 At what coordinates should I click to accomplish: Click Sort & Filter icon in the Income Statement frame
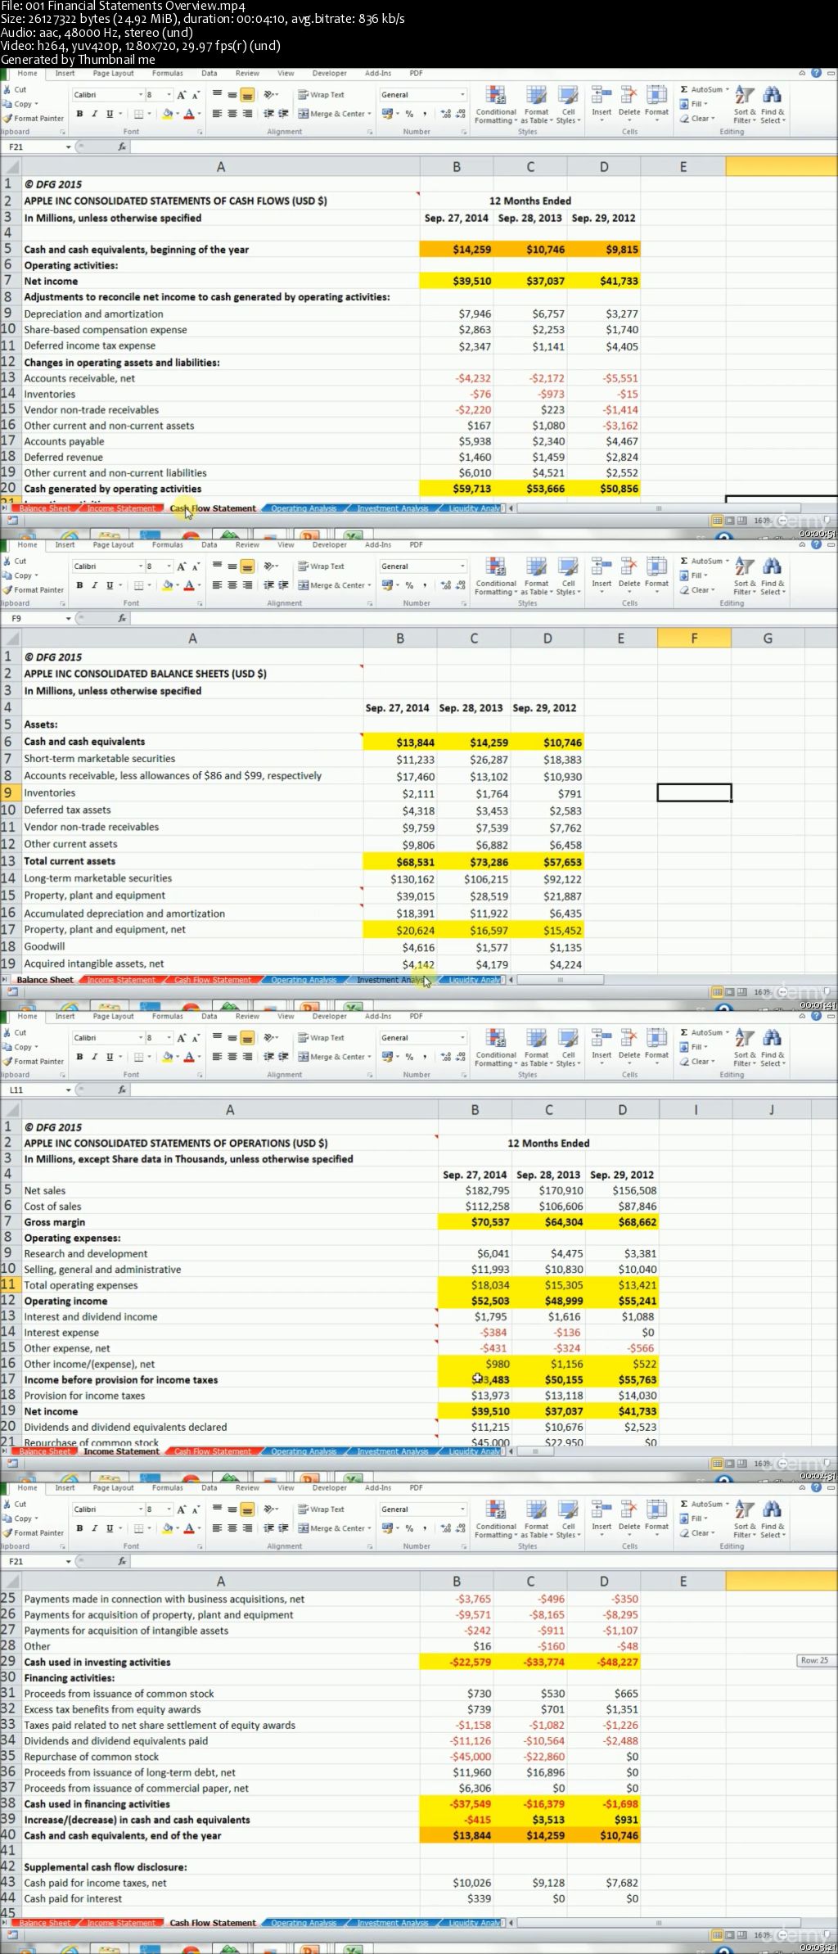[744, 1037]
